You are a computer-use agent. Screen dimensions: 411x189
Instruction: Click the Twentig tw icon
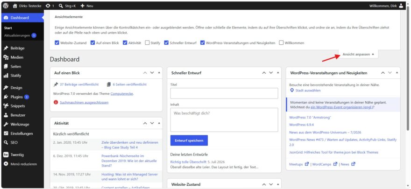(x=6, y=155)
